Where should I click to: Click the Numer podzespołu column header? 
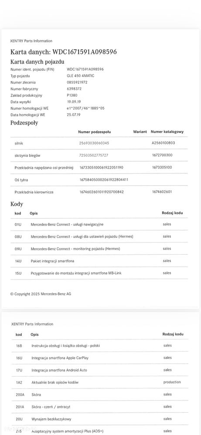(x=95, y=132)
